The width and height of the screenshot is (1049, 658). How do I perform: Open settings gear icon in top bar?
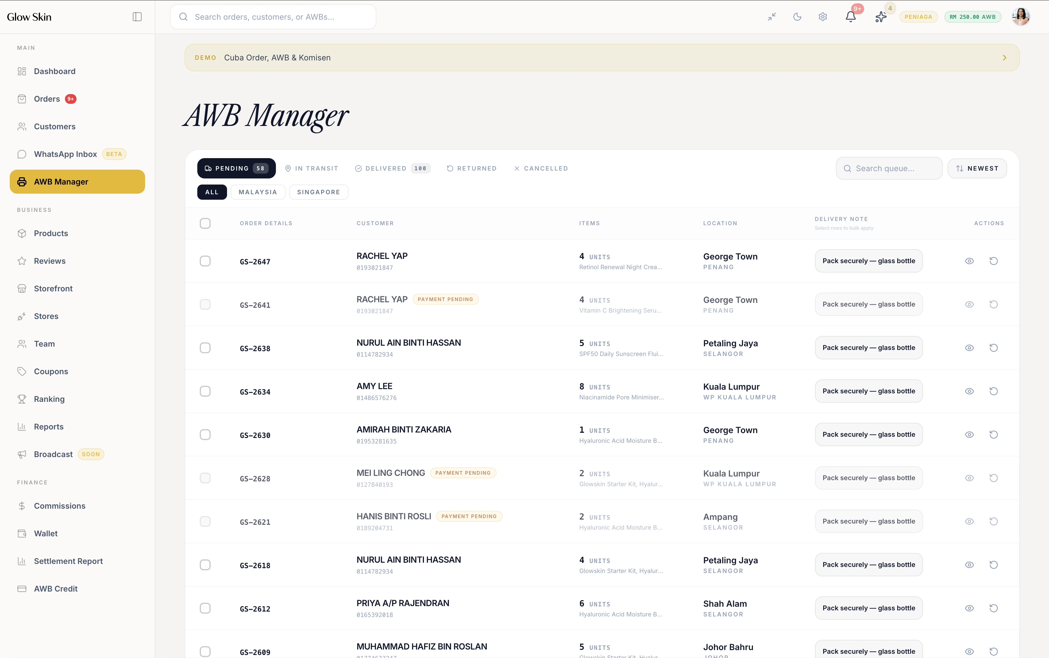[822, 17]
